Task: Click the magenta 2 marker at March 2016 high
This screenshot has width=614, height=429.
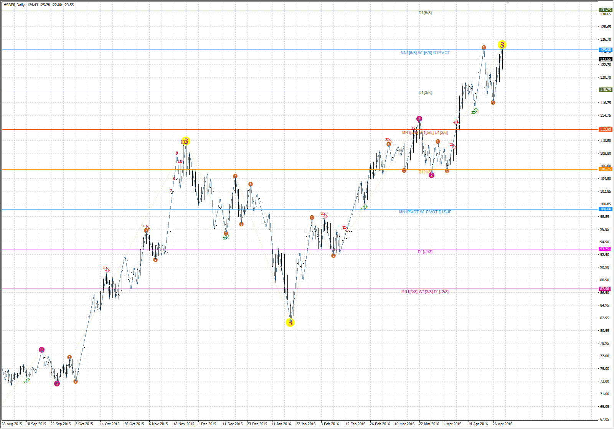Action: click(x=419, y=119)
